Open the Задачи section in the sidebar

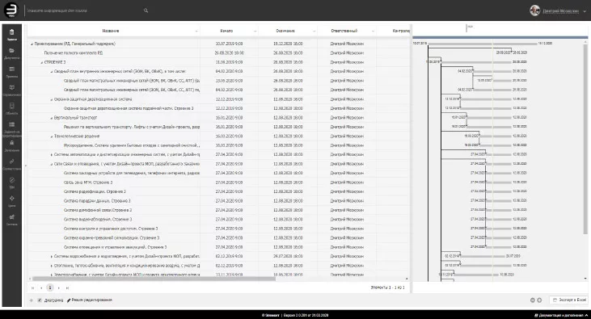point(11,34)
